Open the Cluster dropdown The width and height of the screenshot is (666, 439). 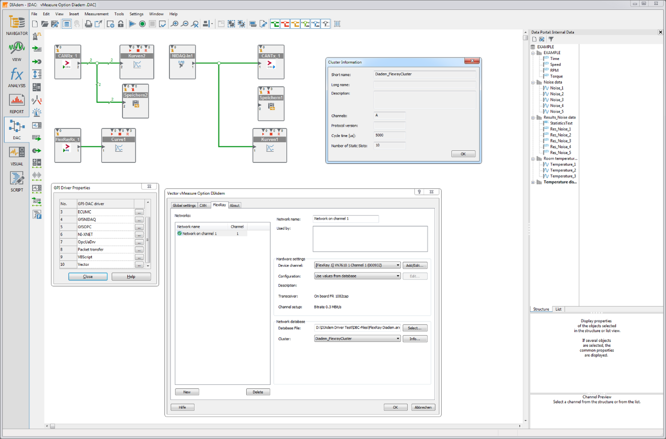(x=398, y=339)
